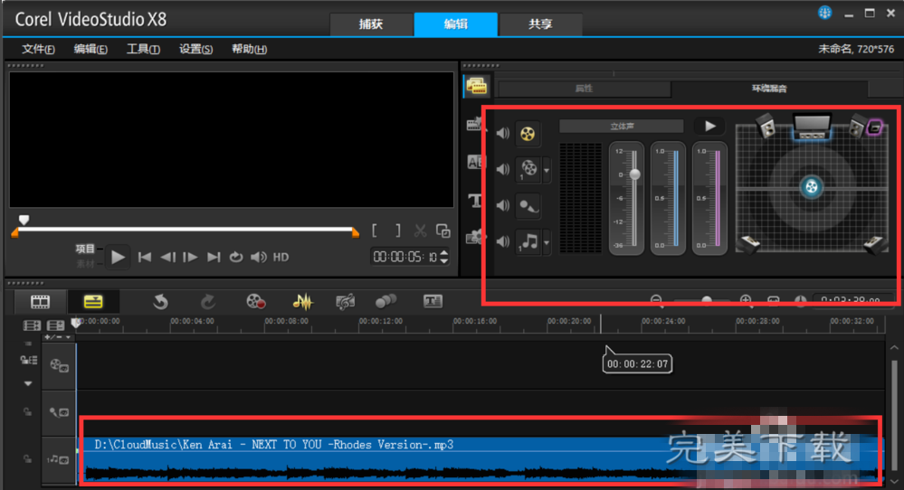The image size is (904, 490).
Task: Redo the last action
Action: pos(207,301)
